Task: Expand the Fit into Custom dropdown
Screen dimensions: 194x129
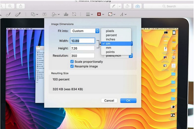Action: tap(85, 31)
